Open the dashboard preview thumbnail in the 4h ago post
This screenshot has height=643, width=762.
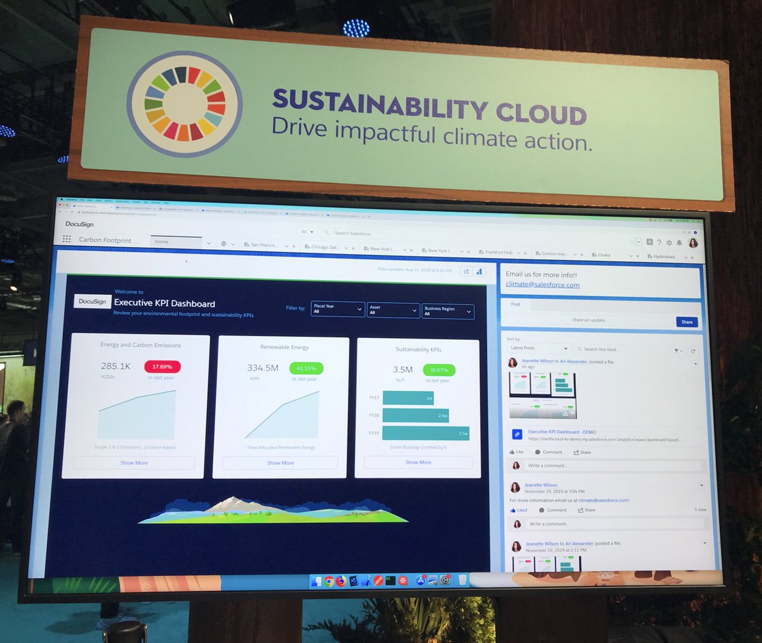543,395
